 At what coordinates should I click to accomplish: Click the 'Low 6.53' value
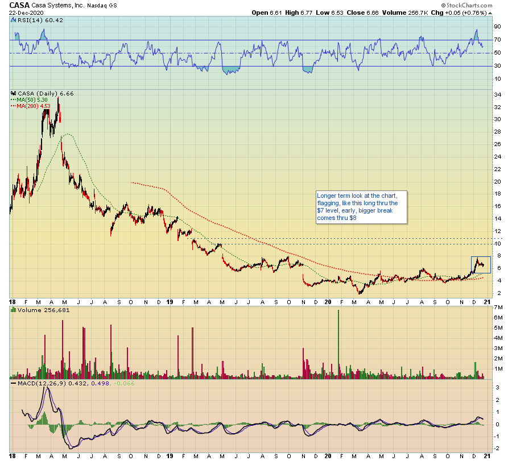click(x=329, y=13)
